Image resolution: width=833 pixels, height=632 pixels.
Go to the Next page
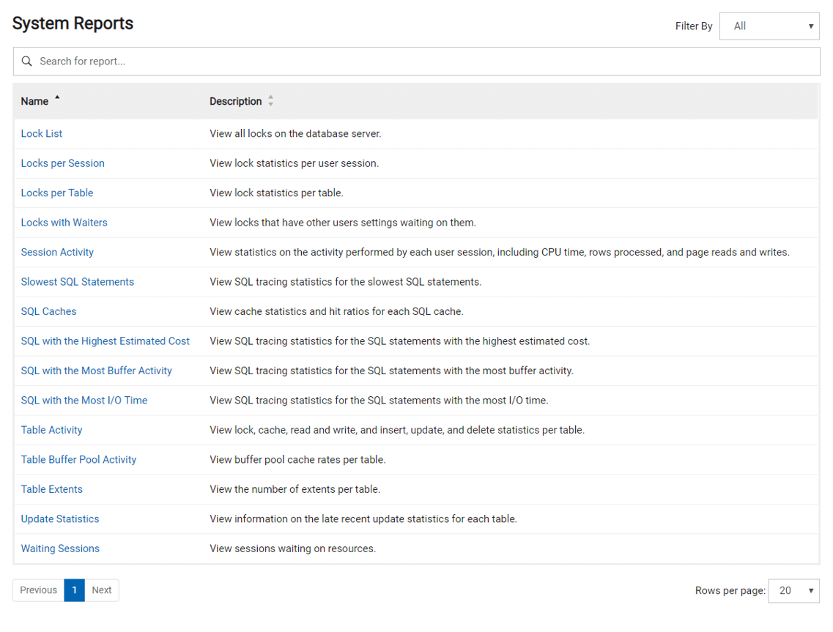102,590
